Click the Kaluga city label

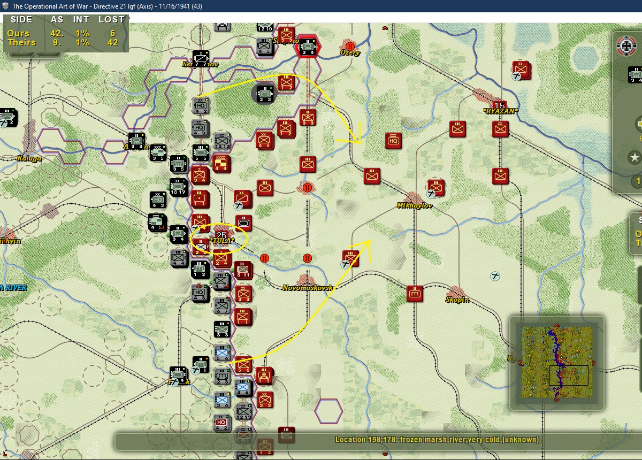pos(29,158)
